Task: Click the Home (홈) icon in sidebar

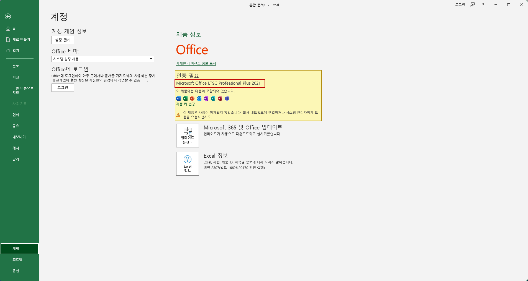Action: [8, 28]
